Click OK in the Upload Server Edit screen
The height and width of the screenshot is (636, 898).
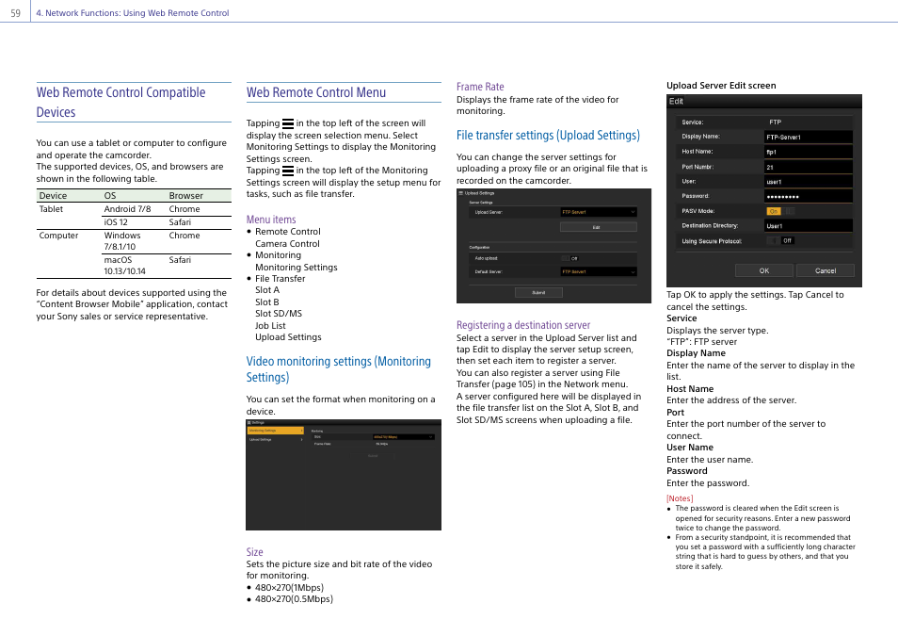pyautogui.click(x=764, y=270)
